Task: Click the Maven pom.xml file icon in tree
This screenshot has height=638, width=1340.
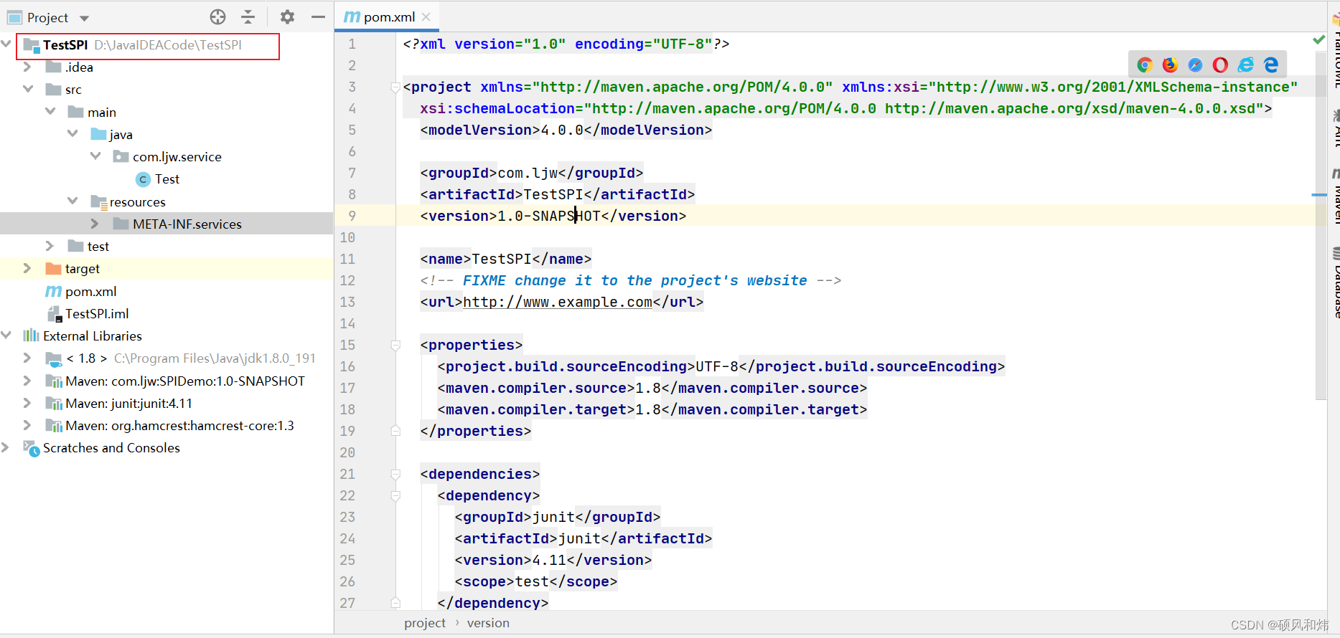Action: click(x=53, y=291)
